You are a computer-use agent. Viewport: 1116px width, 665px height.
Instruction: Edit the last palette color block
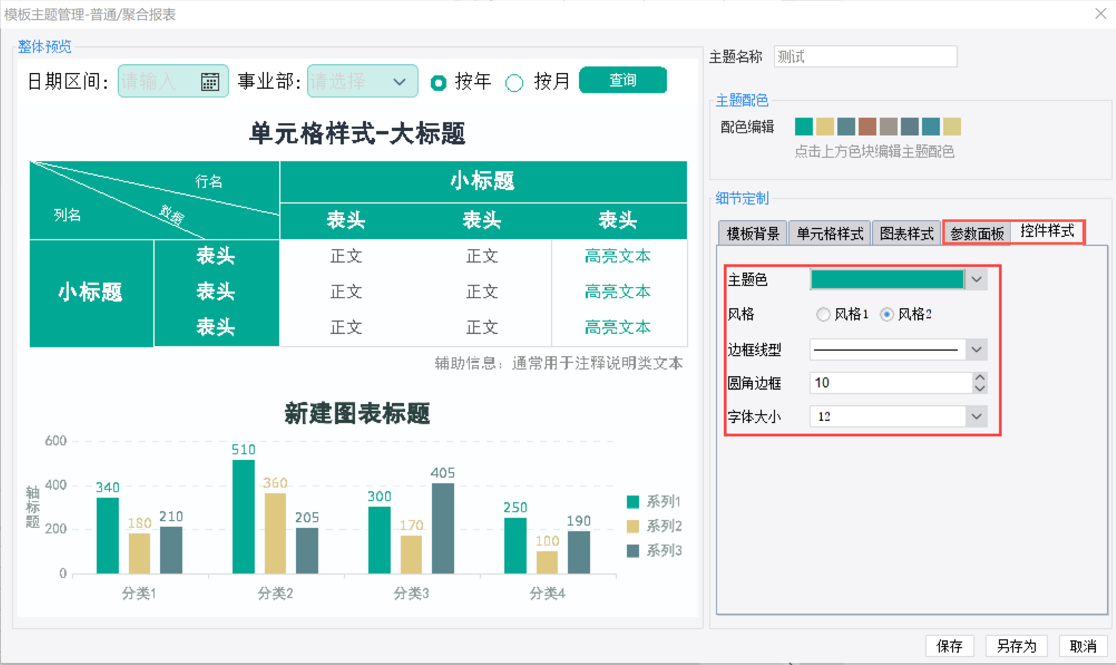coord(951,127)
